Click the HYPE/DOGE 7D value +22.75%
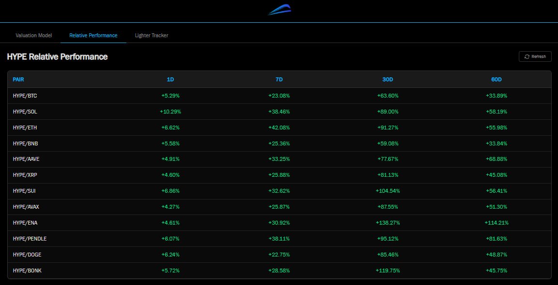The width and height of the screenshot is (558, 285). tap(279, 255)
